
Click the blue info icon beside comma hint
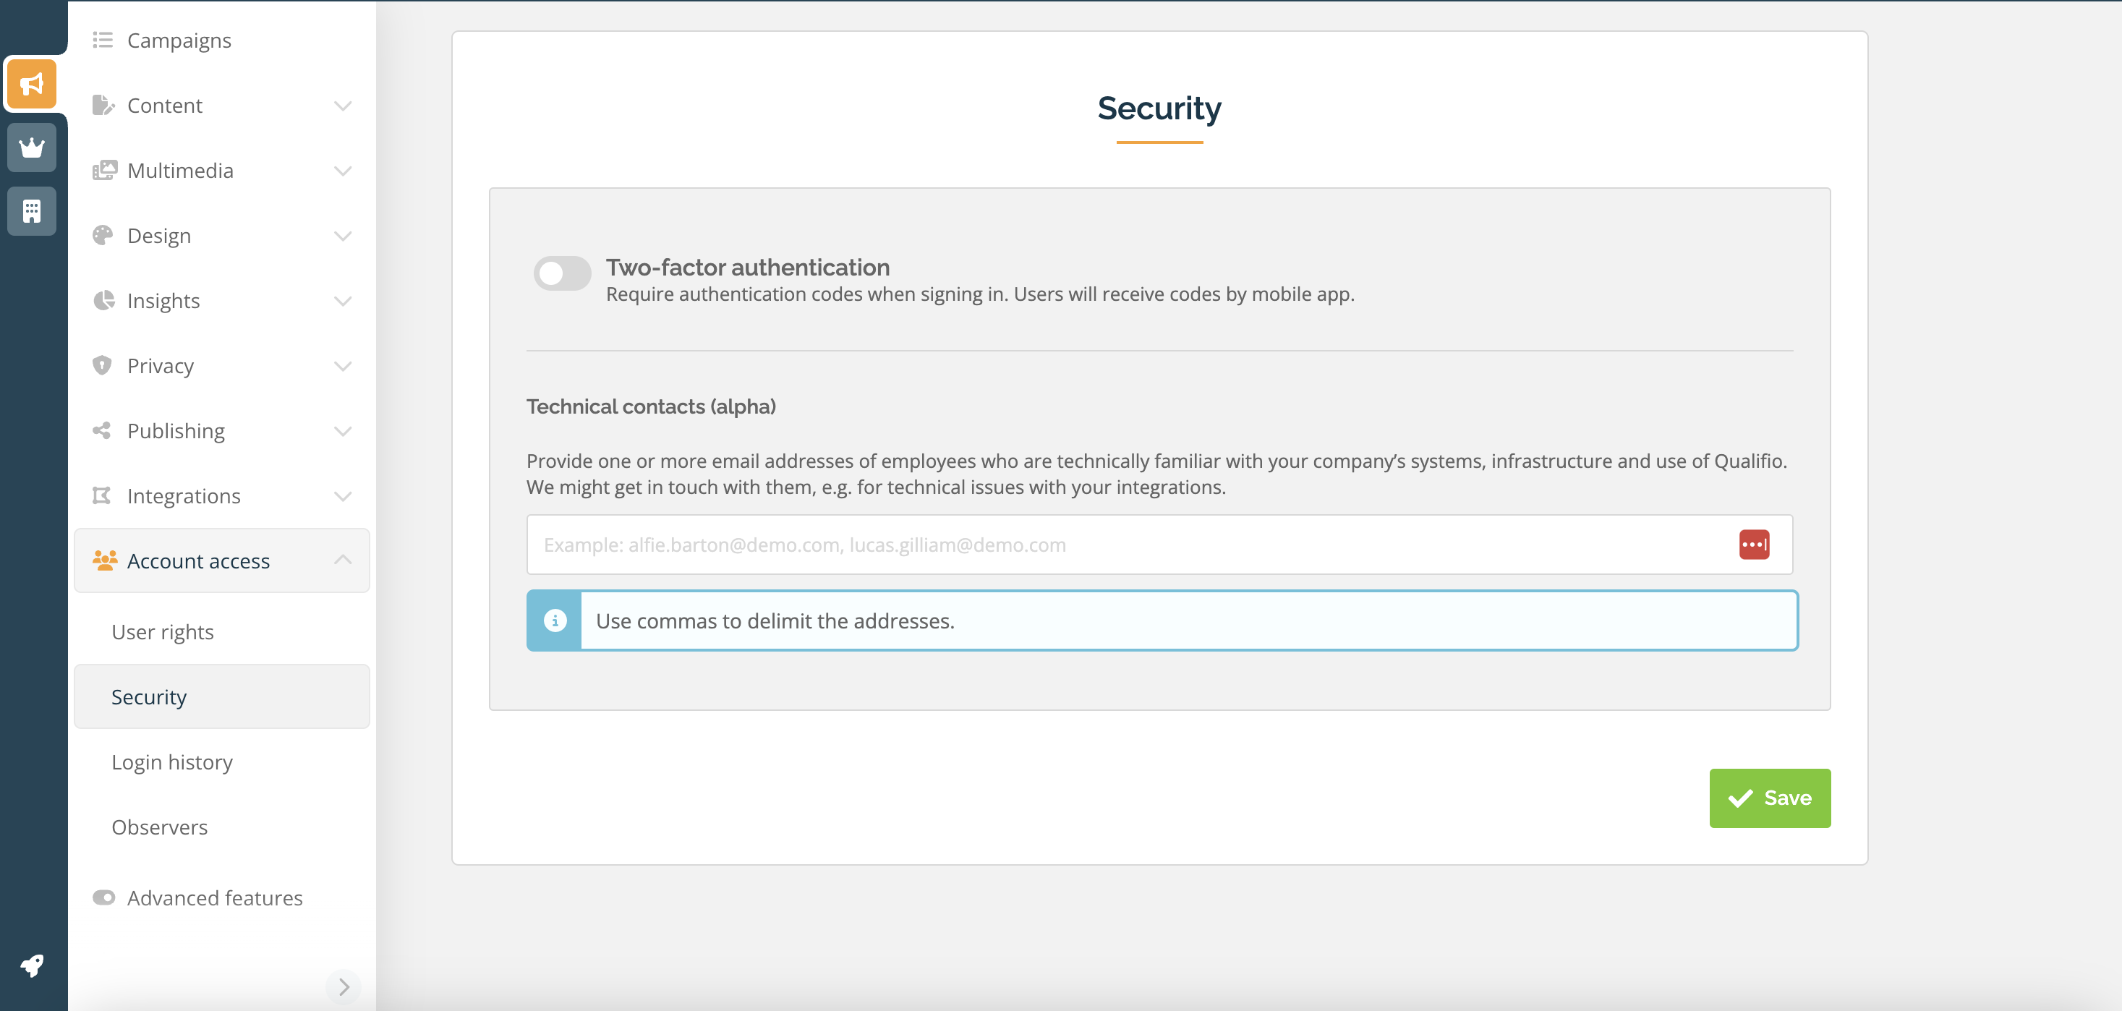click(x=555, y=620)
